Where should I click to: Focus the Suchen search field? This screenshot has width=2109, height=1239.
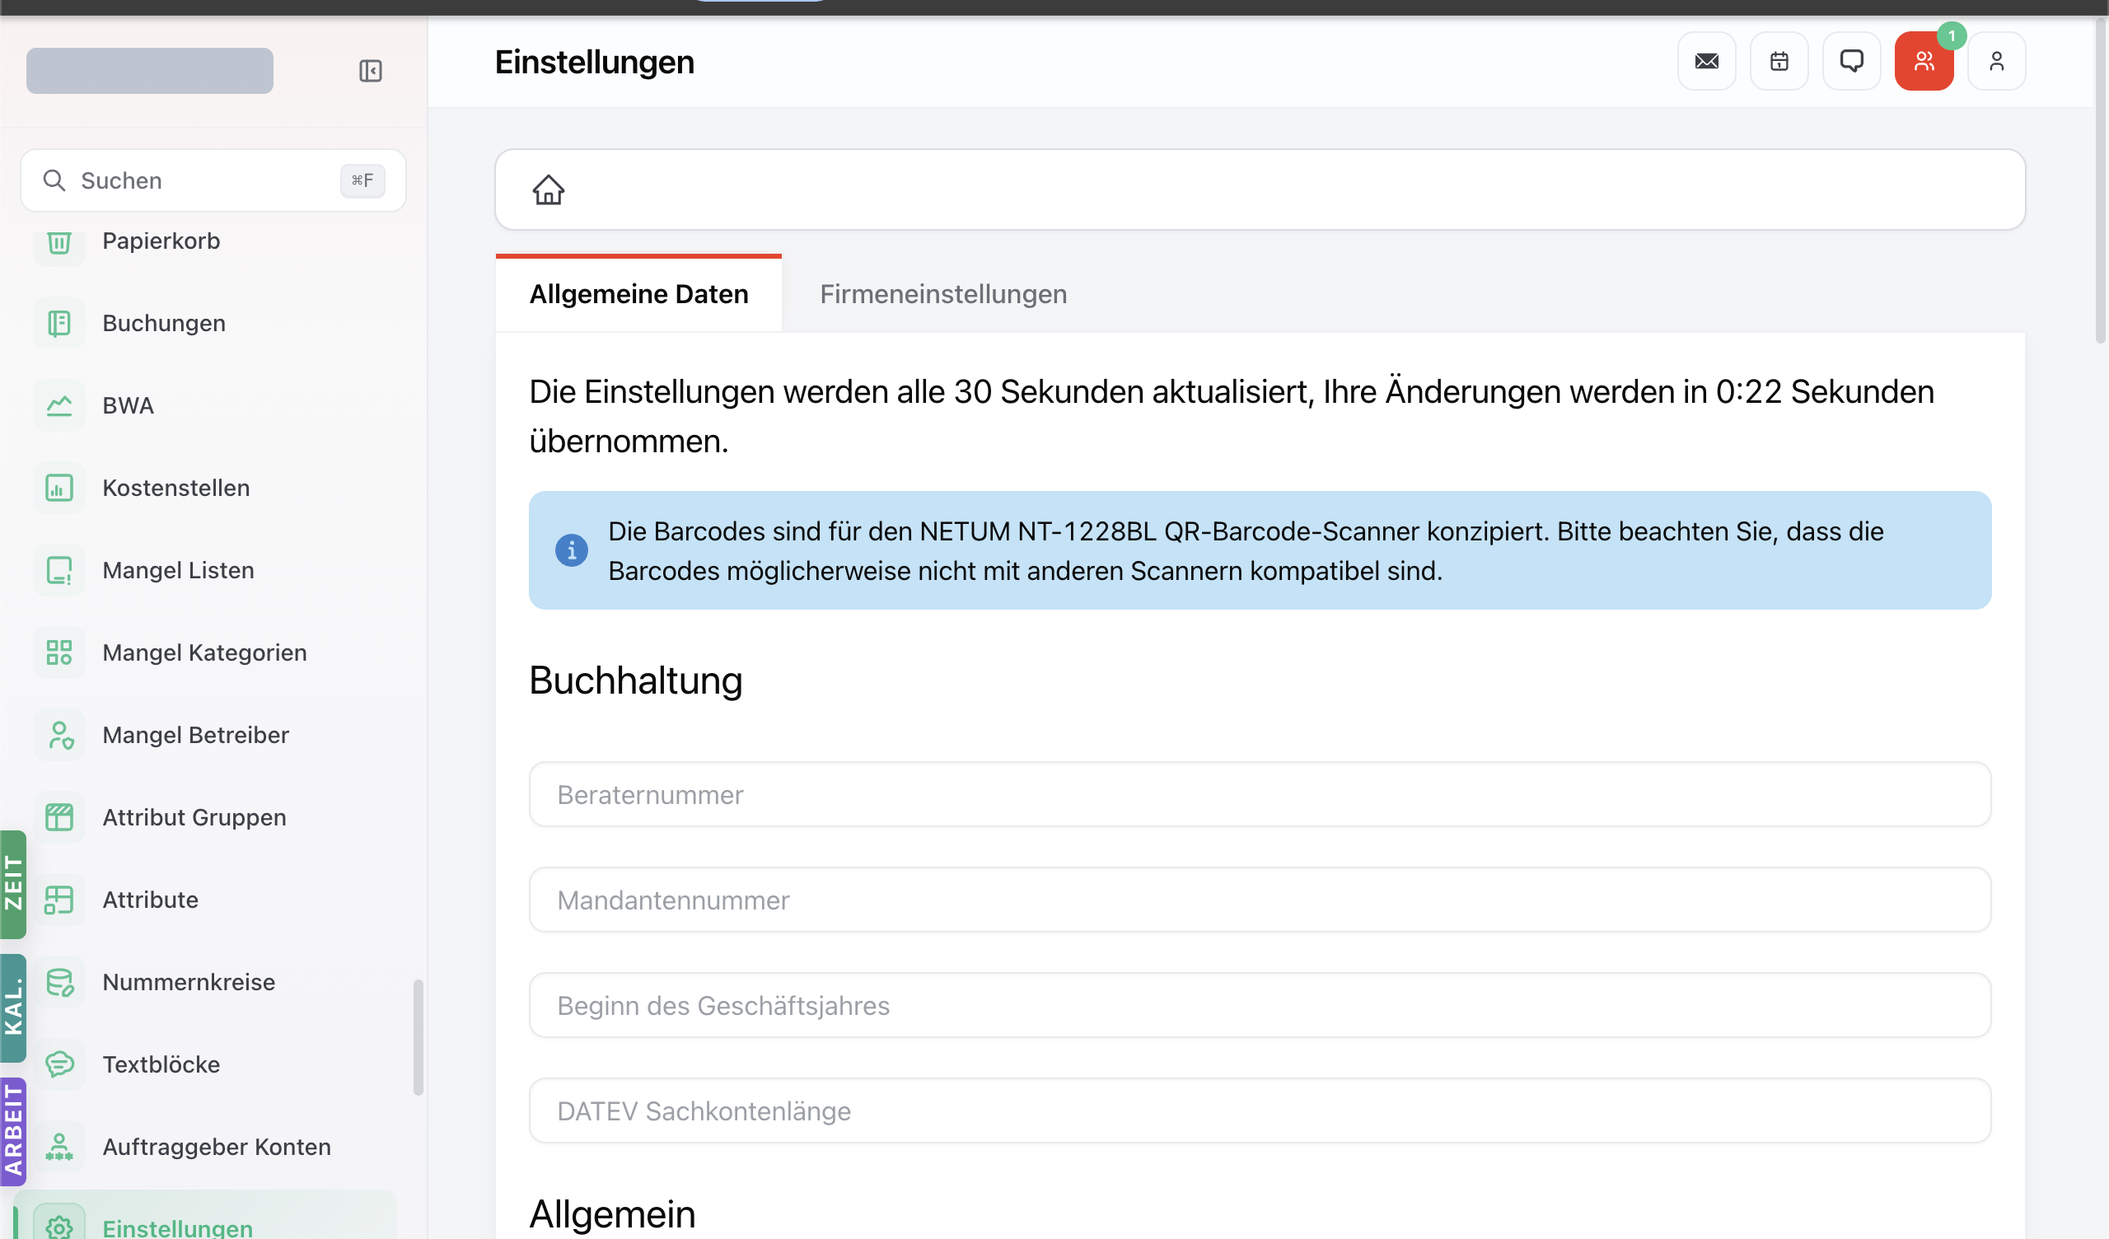click(213, 180)
